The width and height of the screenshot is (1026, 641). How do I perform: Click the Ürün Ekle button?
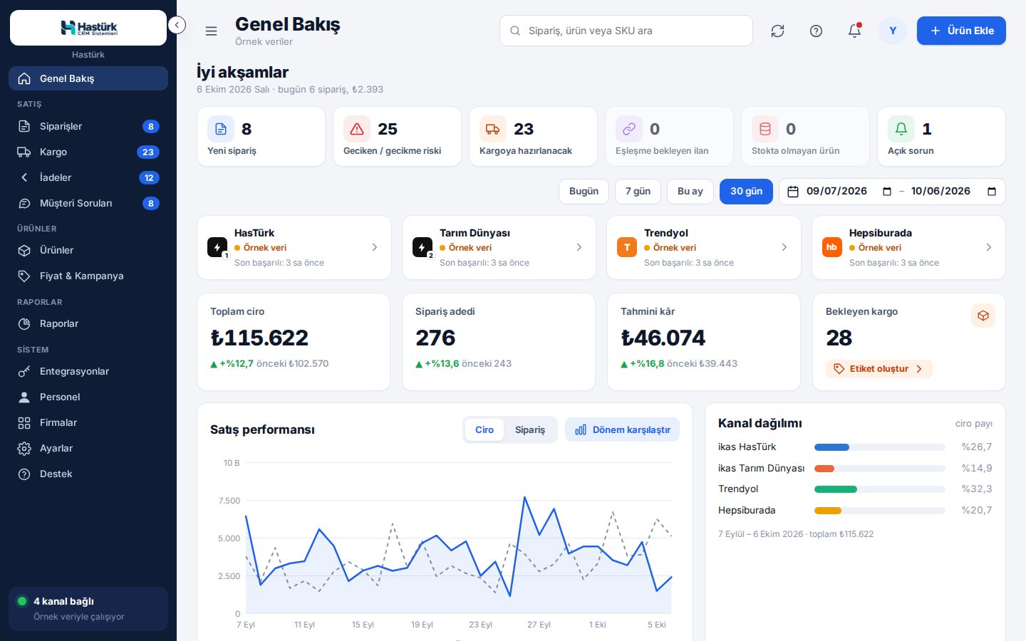[x=961, y=31]
